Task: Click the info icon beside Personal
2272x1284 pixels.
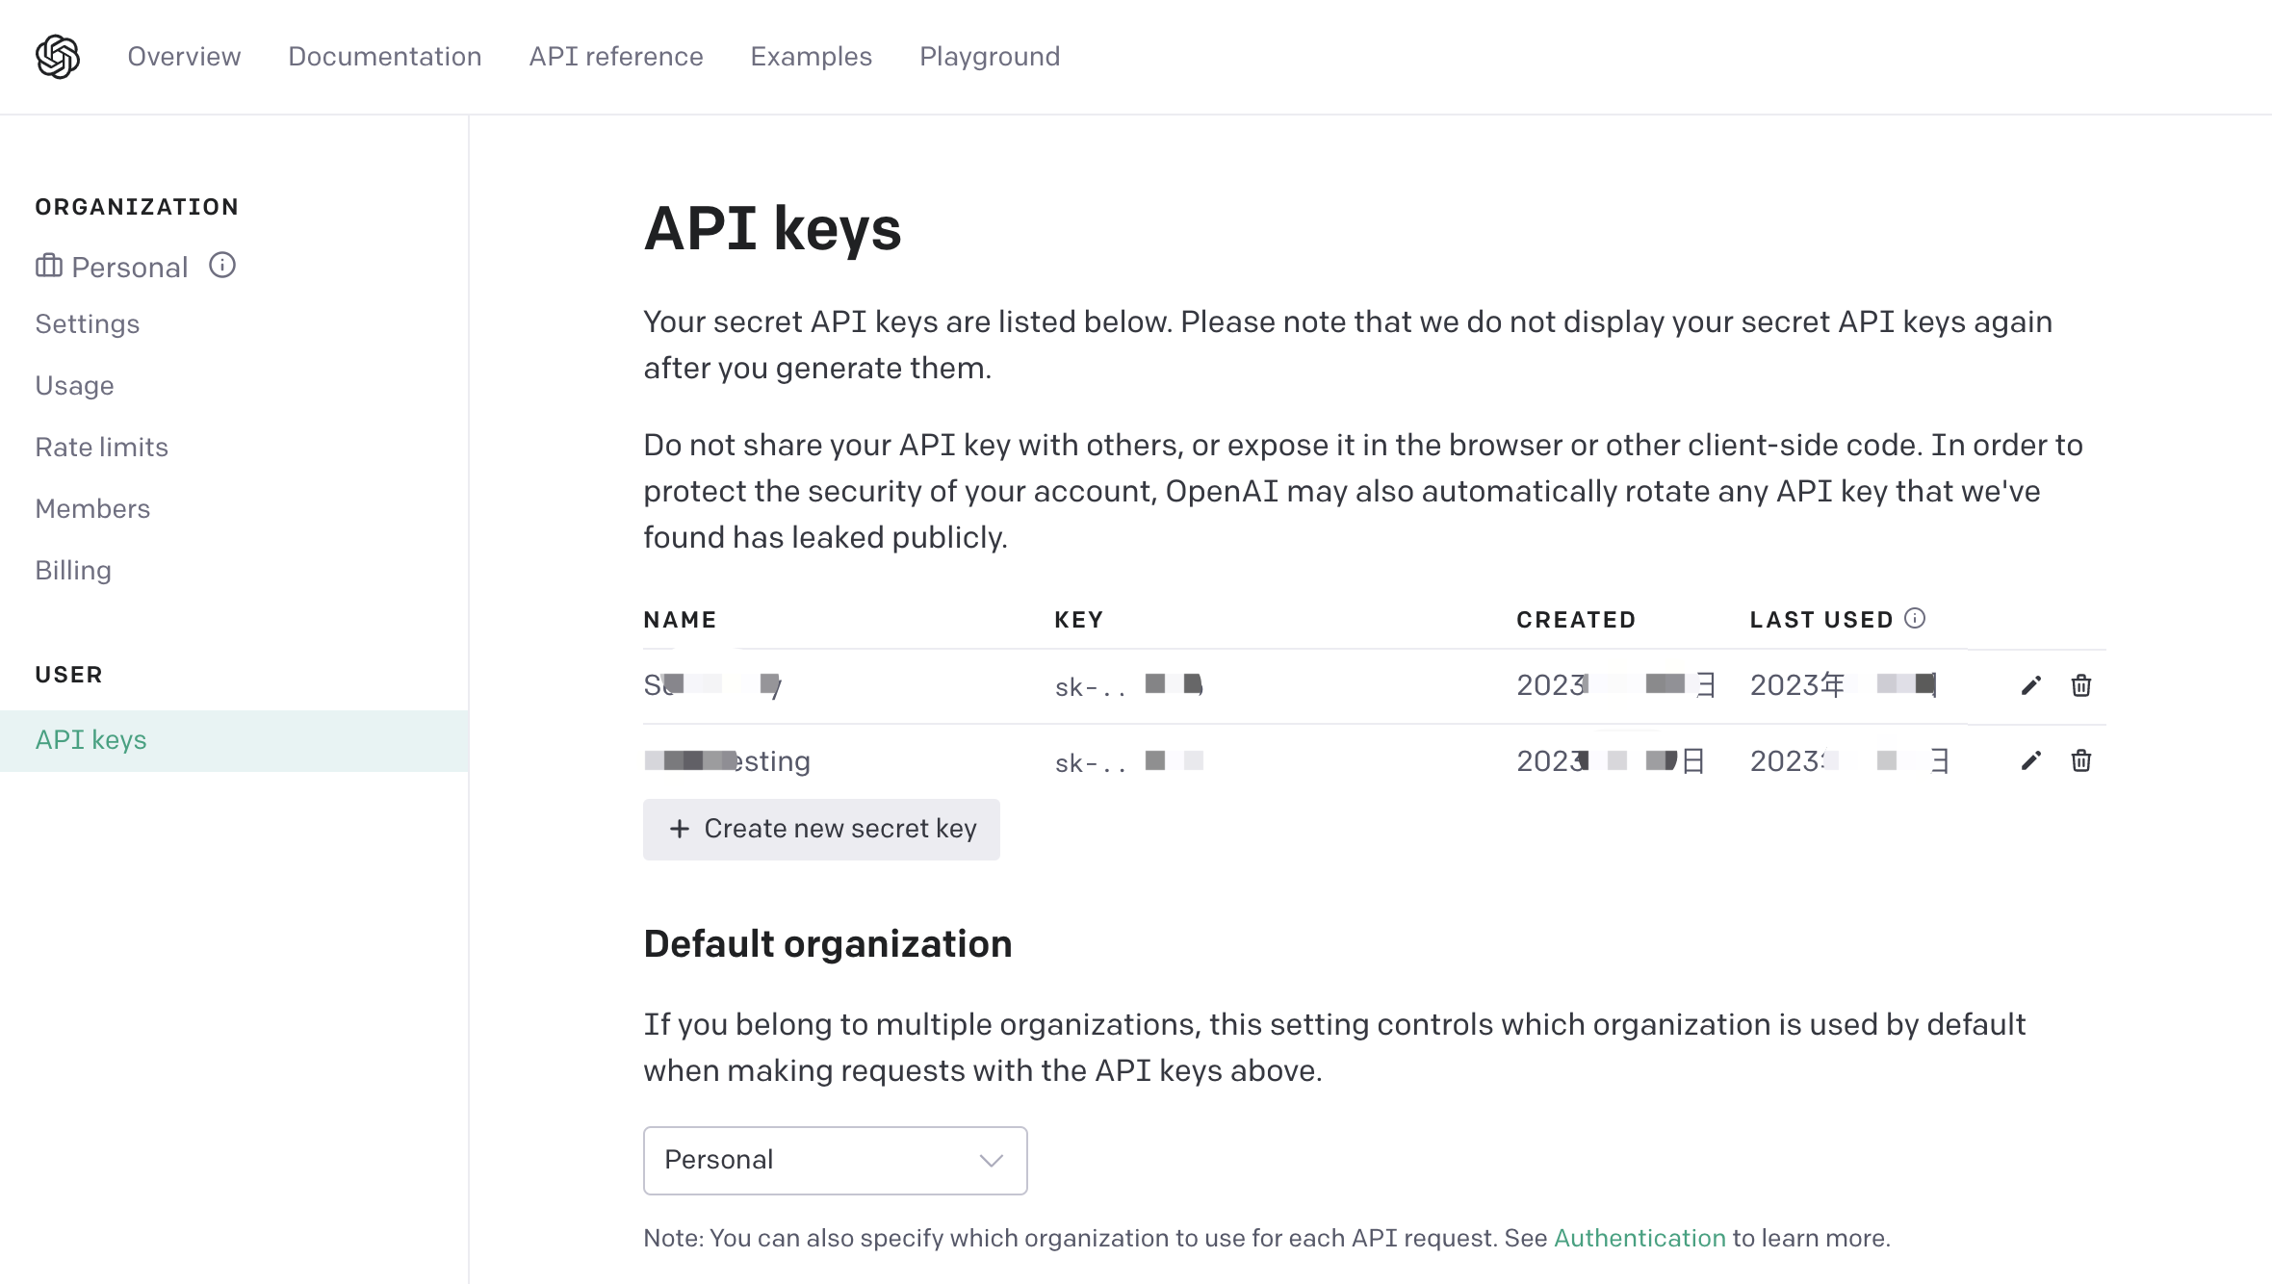Action: pos(222,266)
